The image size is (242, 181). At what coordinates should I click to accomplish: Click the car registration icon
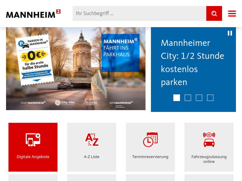click(209, 140)
